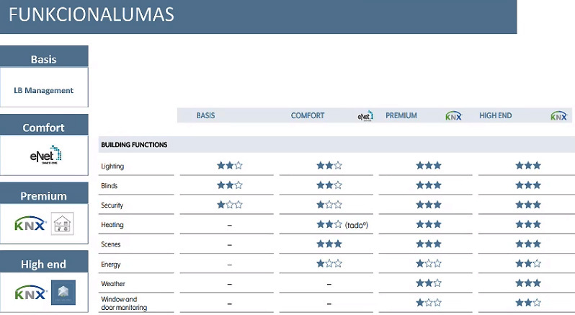Click the eNet logo in the Comfort panel
This screenshot has width=575, height=315.
coord(45,155)
